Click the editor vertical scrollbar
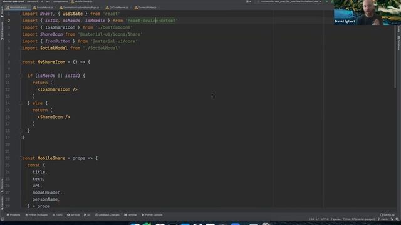The height and width of the screenshot is (225, 401). click(x=395, y=56)
